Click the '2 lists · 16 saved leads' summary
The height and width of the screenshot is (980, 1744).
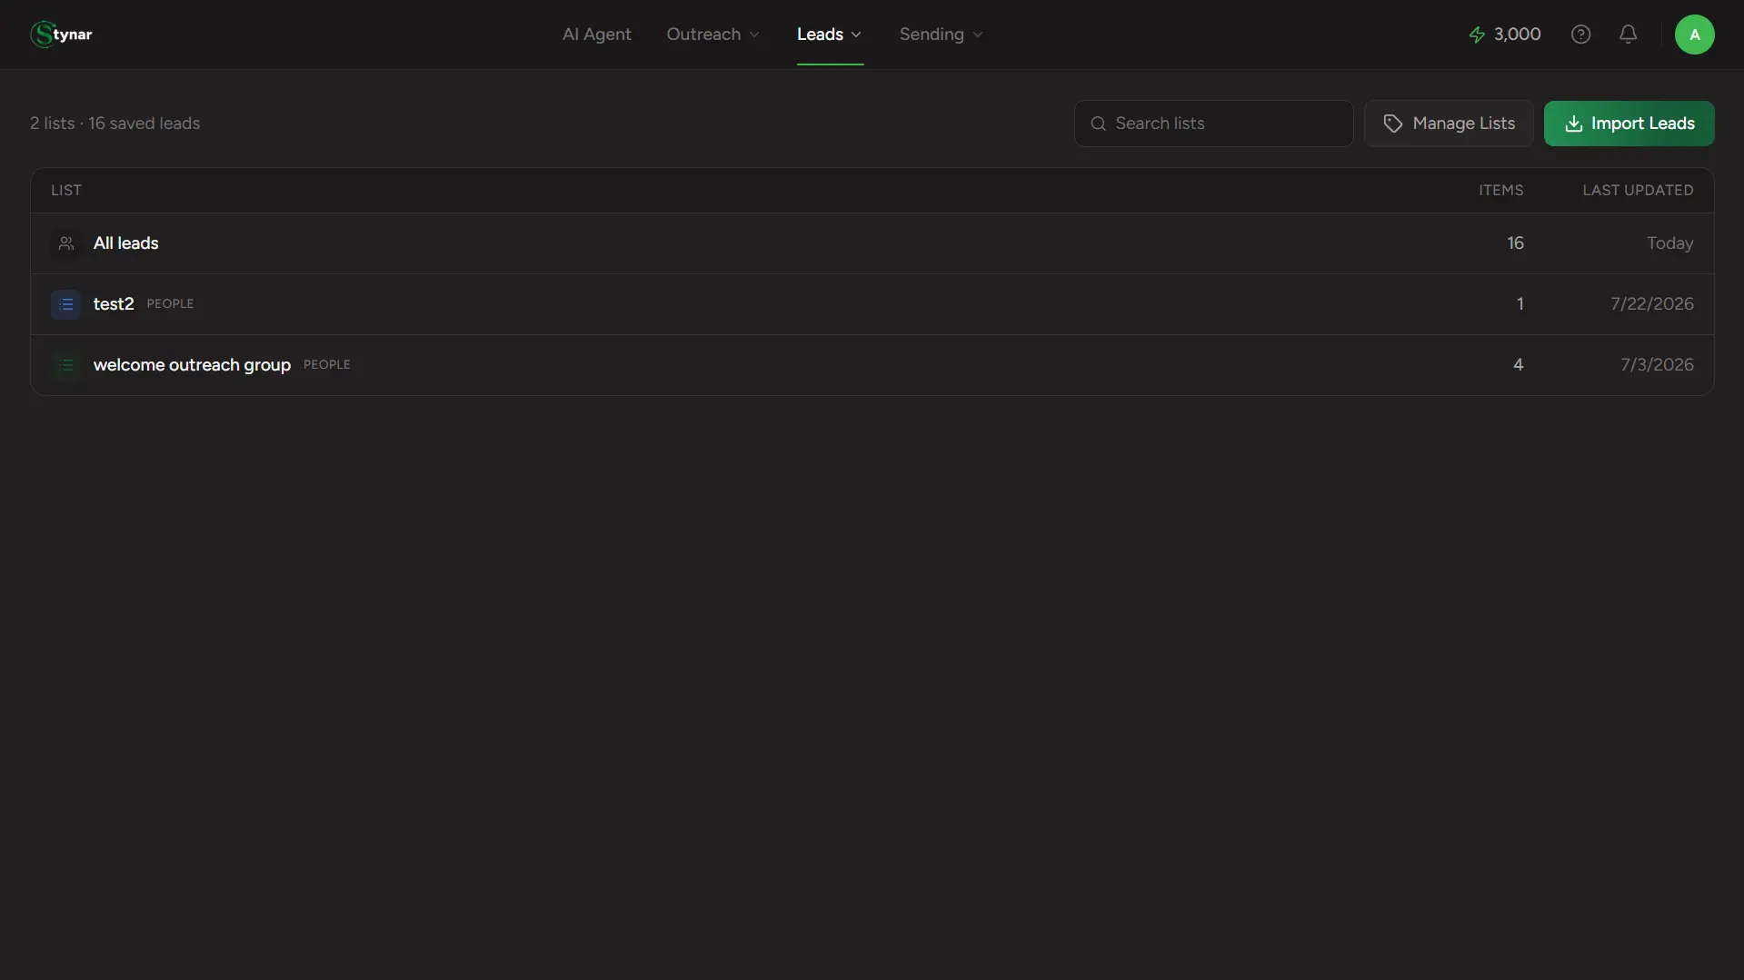(x=115, y=124)
